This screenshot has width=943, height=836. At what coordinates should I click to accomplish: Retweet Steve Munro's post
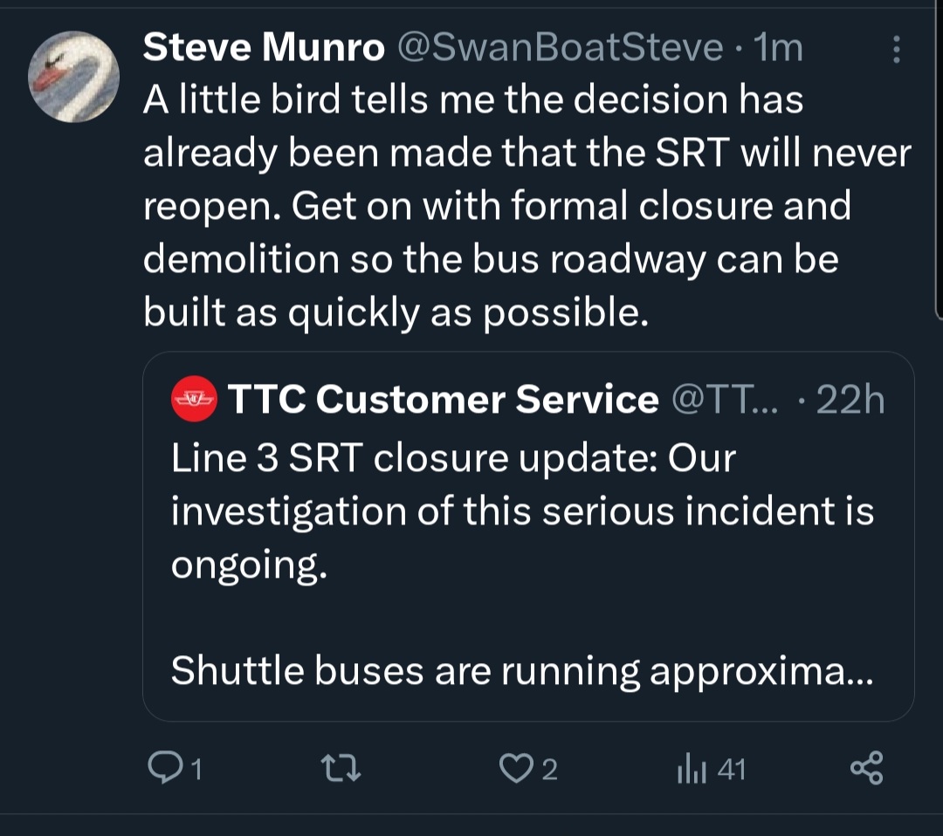click(341, 768)
